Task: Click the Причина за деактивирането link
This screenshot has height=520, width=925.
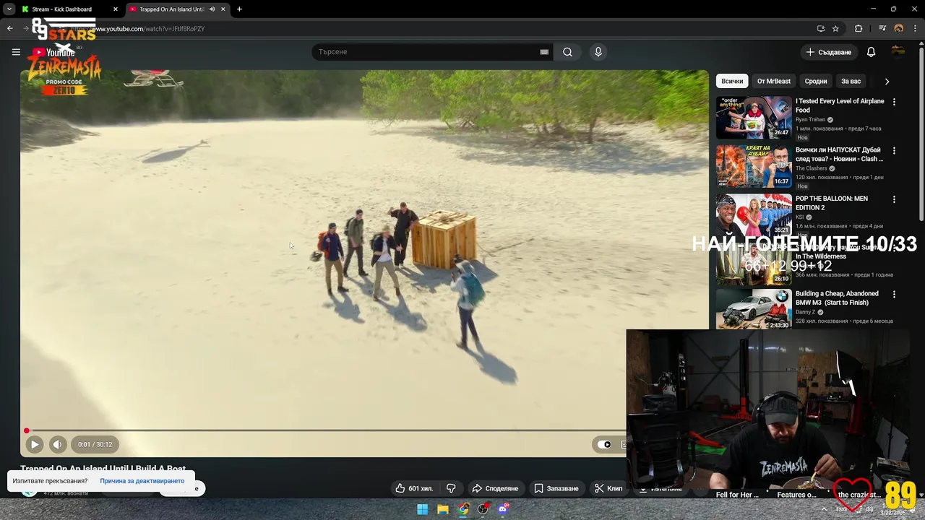Action: pos(142,481)
